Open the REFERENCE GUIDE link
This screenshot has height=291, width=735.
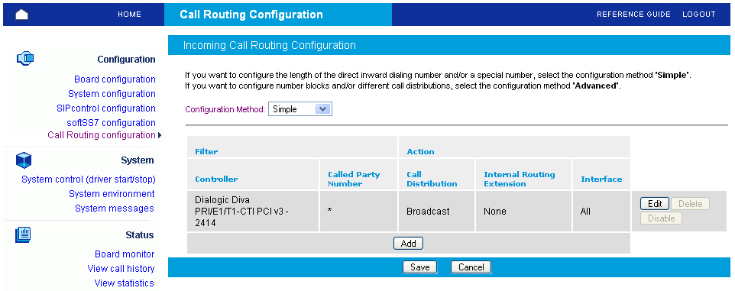coord(633,15)
